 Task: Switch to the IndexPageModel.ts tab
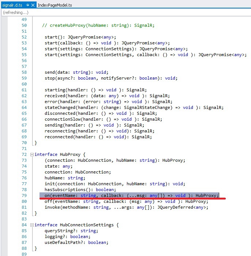tap(55, 5)
